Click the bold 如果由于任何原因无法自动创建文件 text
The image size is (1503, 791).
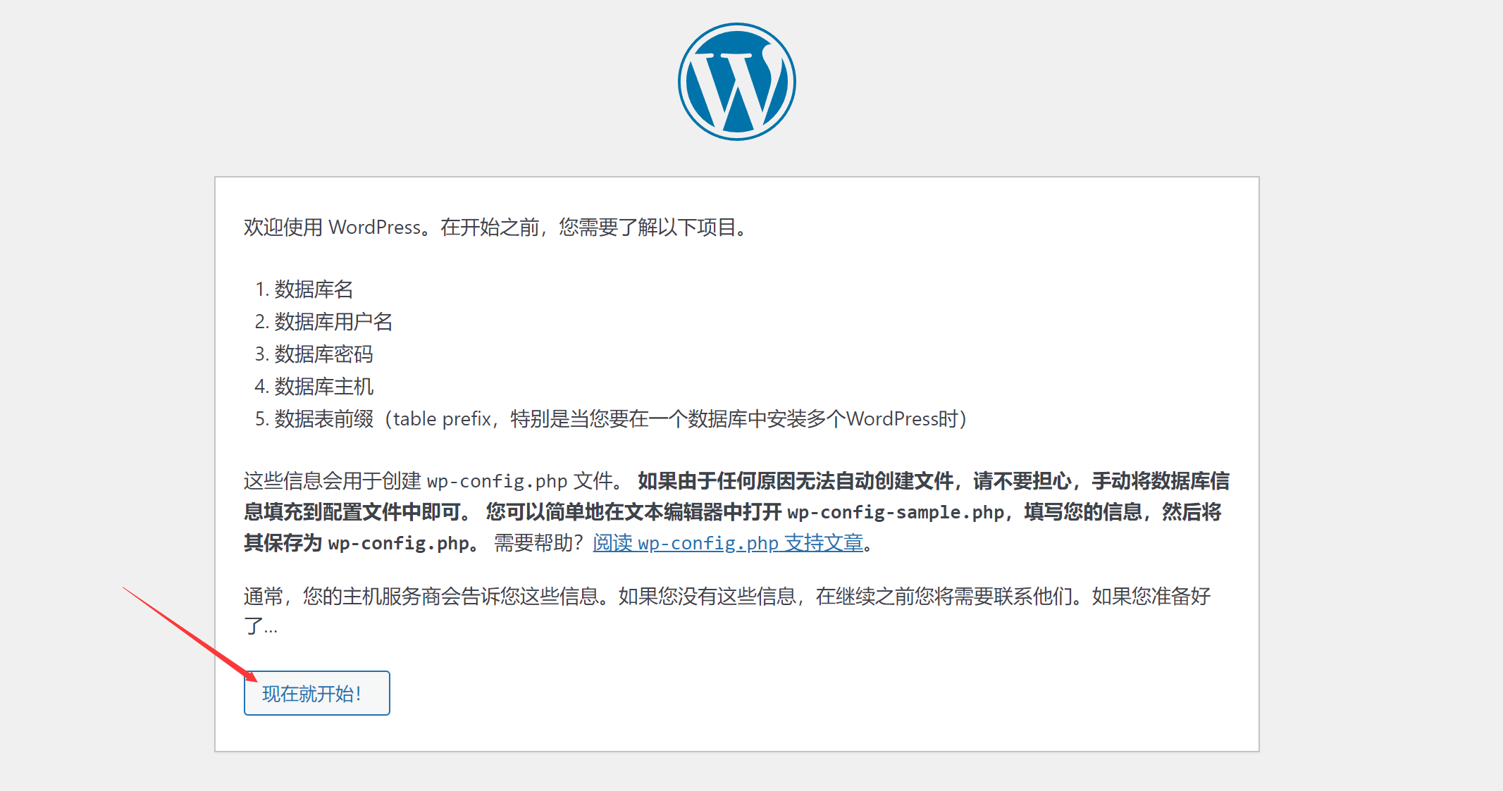click(x=796, y=481)
